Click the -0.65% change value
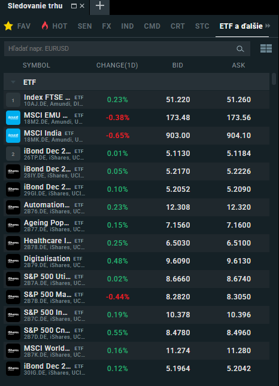The width and height of the screenshot is (279, 386). [118, 136]
